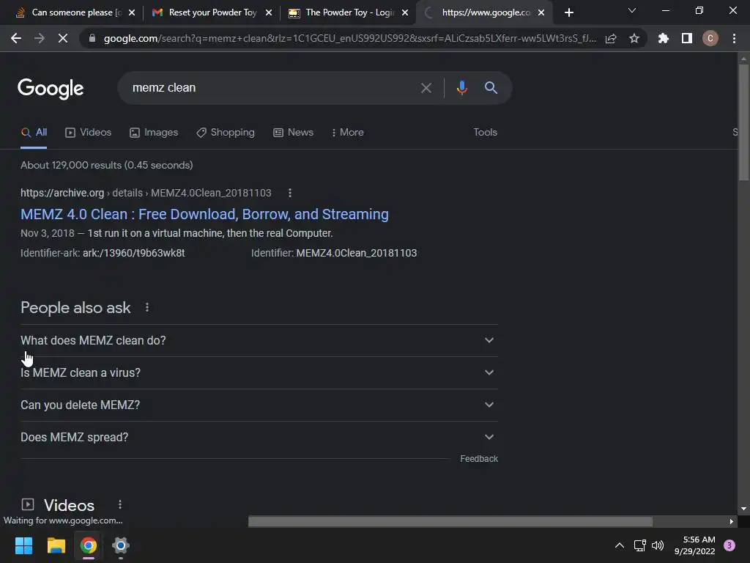Screen dimensions: 750x563
Task: Close The Powder Toy Login tab
Action: (x=405, y=12)
